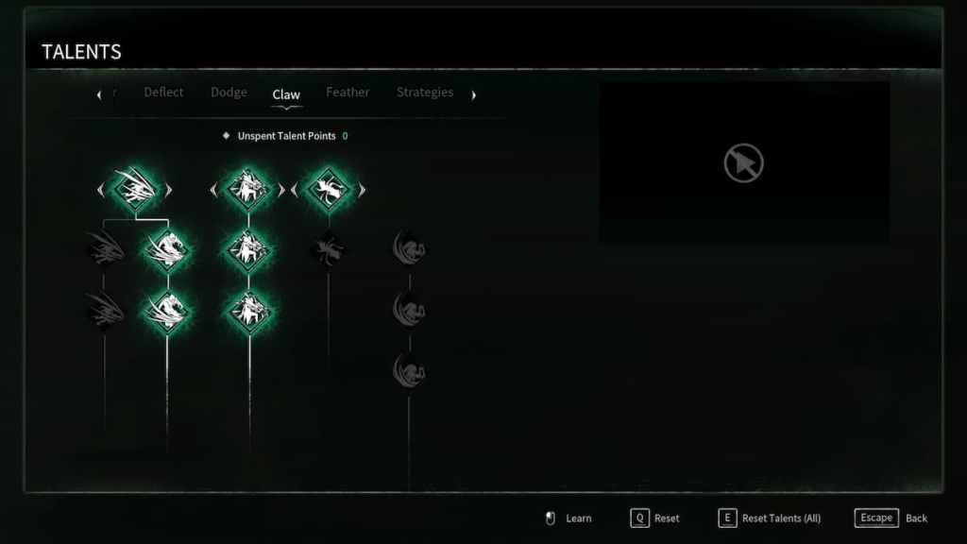967x544 pixels.
Task: Show more talent tabs with right arrow
Action: pos(474,95)
